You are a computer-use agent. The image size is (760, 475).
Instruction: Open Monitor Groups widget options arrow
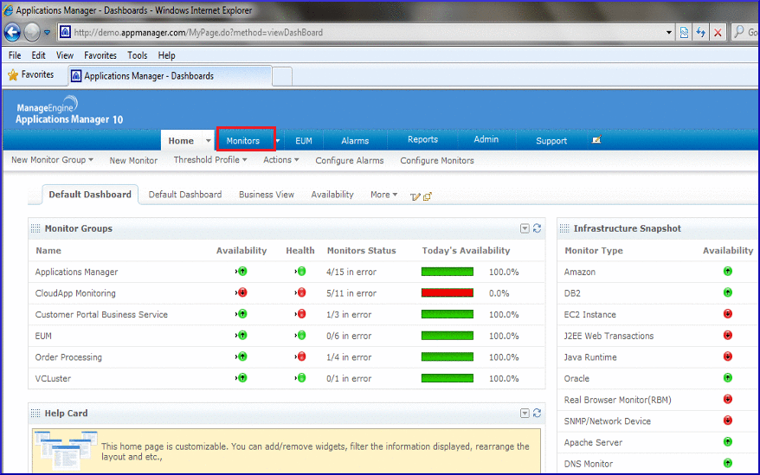click(x=525, y=228)
